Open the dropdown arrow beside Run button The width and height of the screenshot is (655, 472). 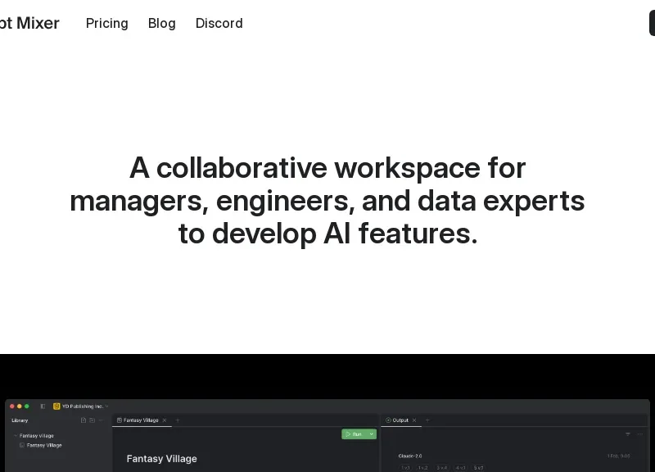(372, 434)
